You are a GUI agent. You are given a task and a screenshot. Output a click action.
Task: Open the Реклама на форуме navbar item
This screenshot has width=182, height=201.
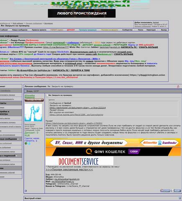[x=110, y=30]
